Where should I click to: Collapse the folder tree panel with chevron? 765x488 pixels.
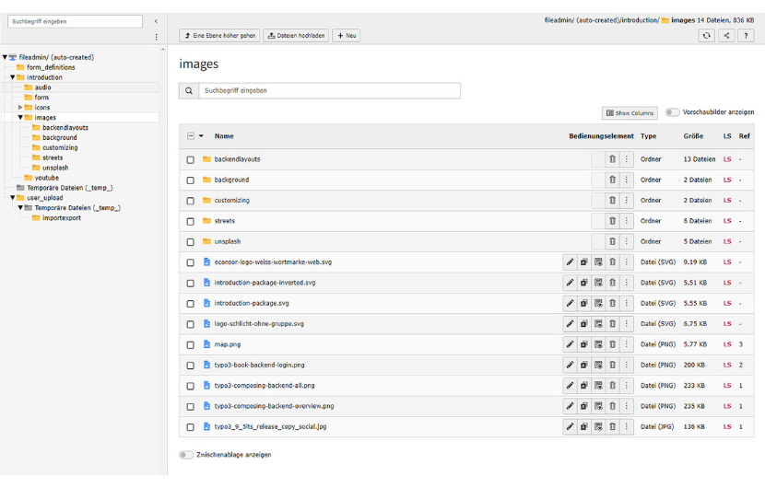[156, 21]
